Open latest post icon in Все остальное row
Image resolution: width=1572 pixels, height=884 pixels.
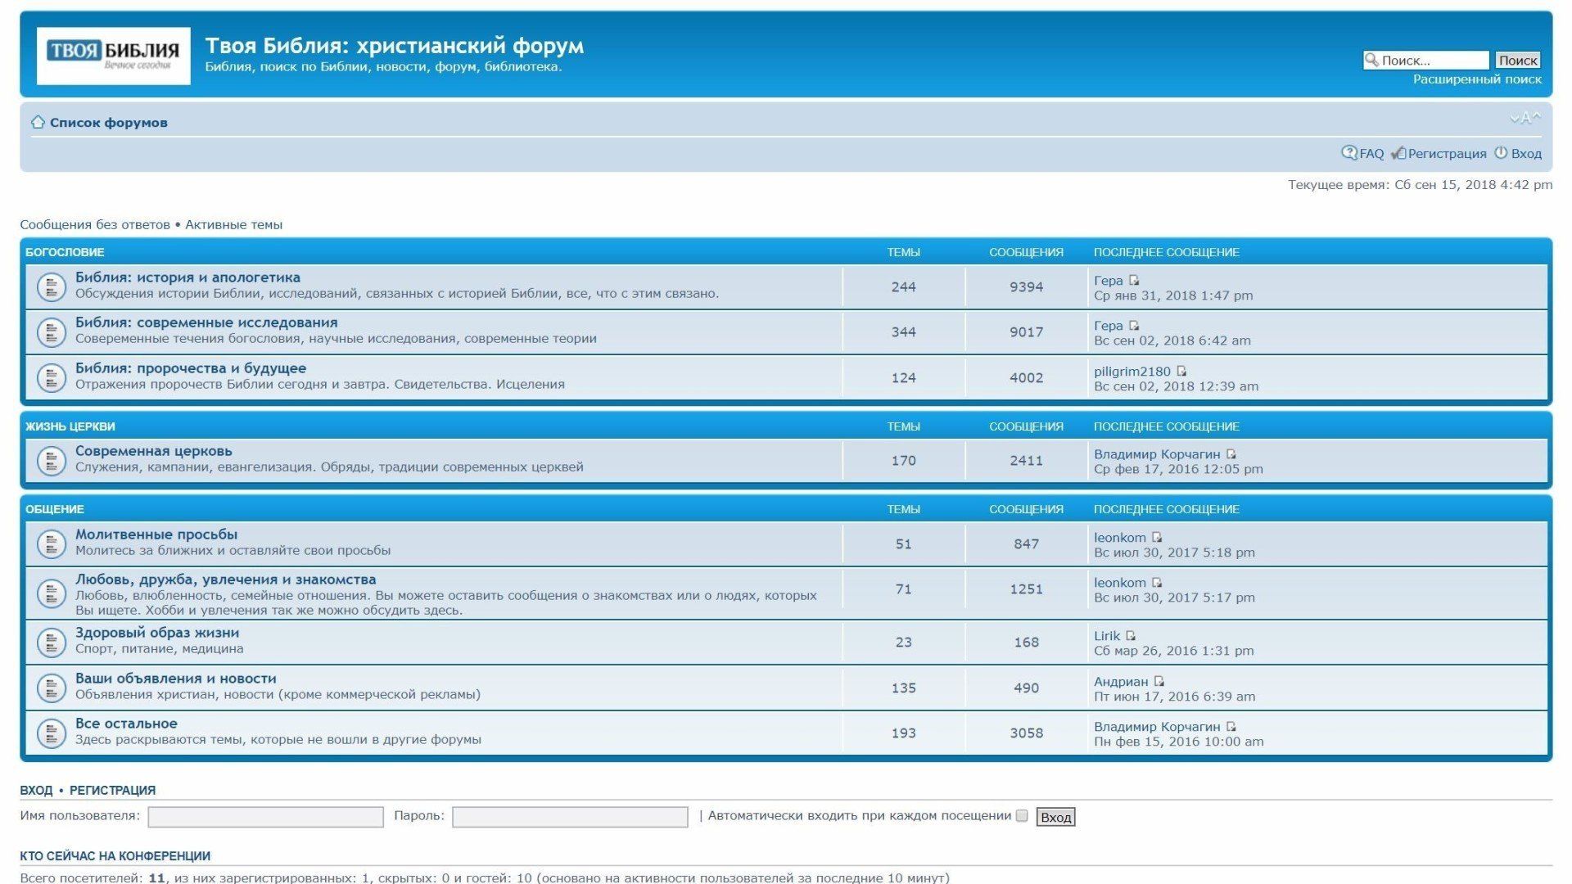tap(1231, 726)
